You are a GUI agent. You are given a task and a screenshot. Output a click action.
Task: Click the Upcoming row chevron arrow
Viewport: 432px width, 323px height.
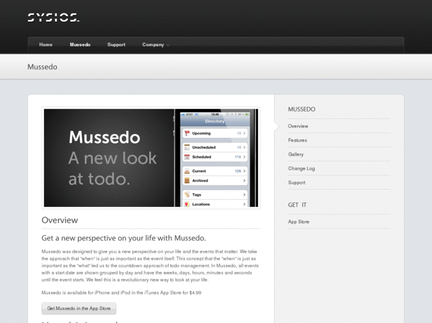244,133
